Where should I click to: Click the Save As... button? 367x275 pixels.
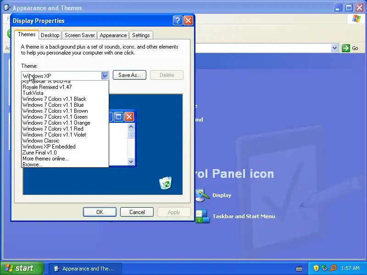tap(129, 75)
